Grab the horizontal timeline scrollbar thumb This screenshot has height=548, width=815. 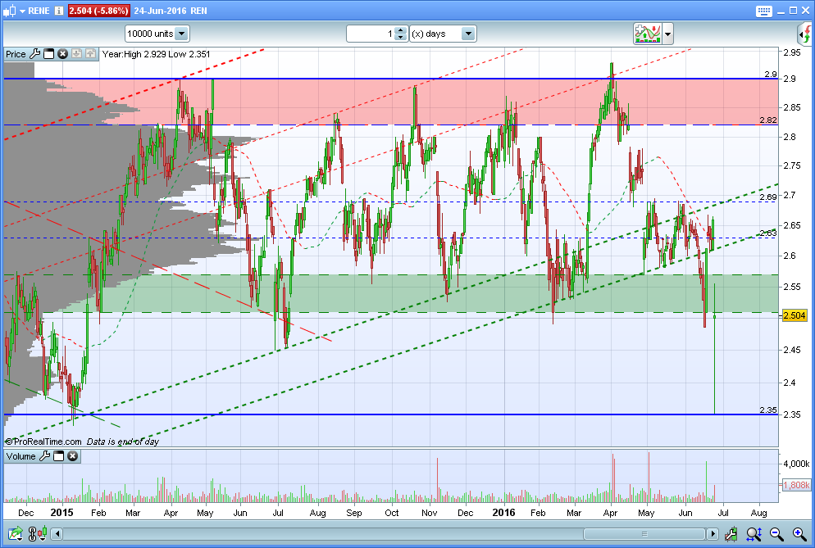(644, 533)
